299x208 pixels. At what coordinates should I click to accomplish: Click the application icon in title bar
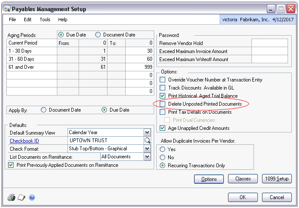coord(6,9)
